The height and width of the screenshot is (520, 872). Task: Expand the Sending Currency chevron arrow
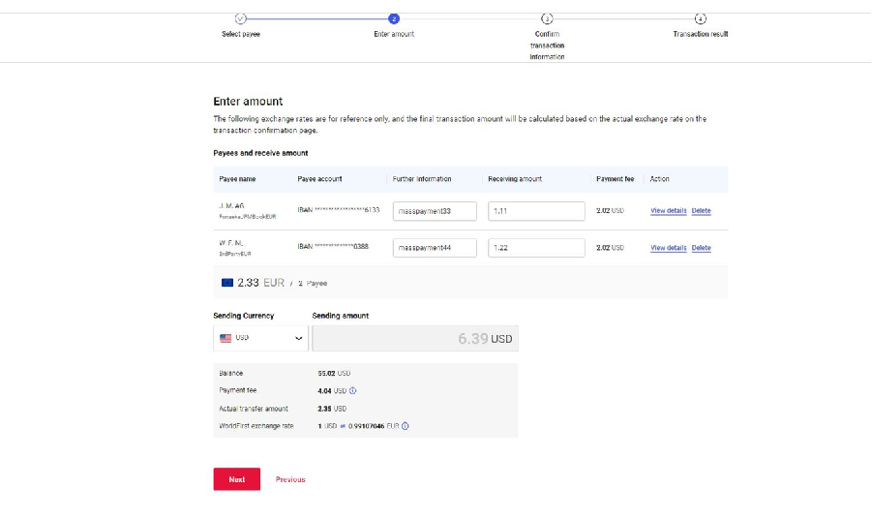coord(298,339)
